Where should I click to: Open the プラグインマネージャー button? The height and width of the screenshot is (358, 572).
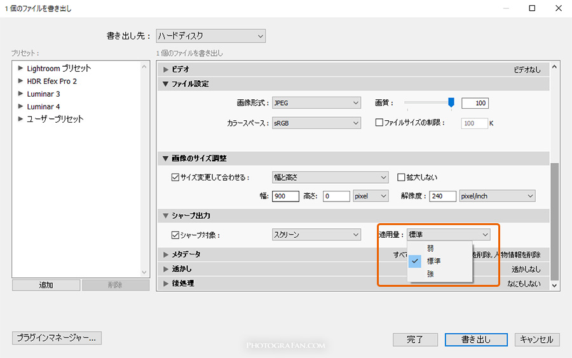[x=57, y=338]
